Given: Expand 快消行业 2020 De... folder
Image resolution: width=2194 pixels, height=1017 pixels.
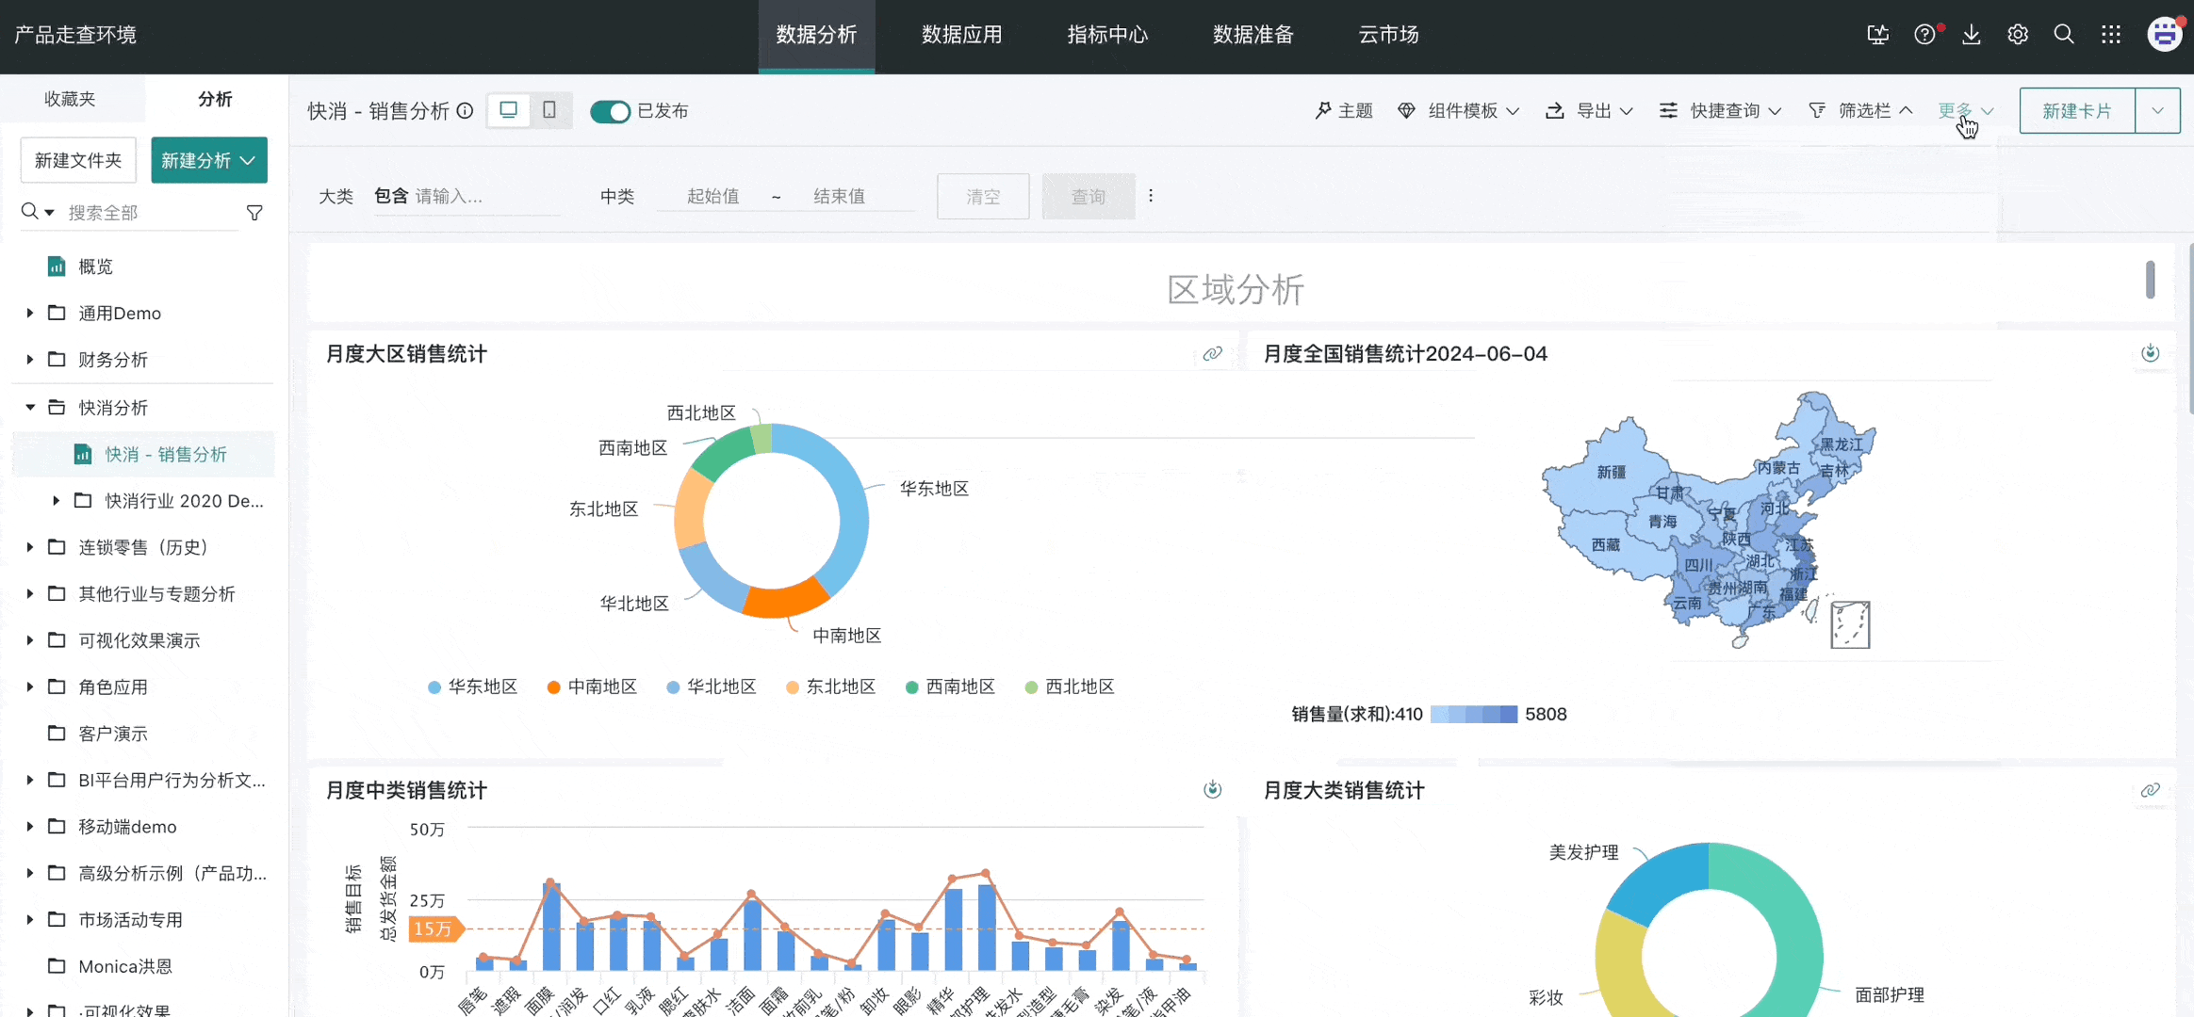Looking at the screenshot, I should (x=56, y=501).
